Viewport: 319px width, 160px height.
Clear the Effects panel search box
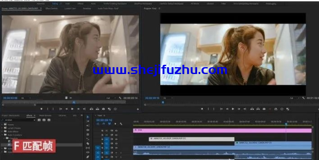(34, 120)
